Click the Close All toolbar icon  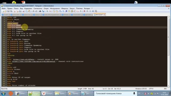click(17, 11)
